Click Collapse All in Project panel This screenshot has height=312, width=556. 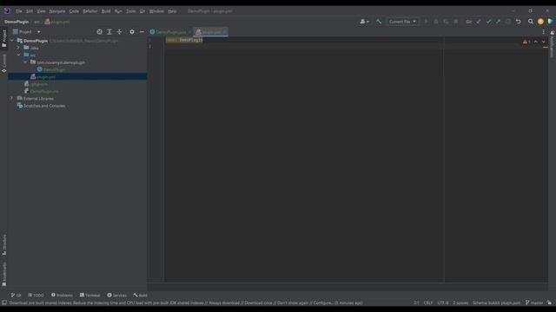(x=119, y=32)
